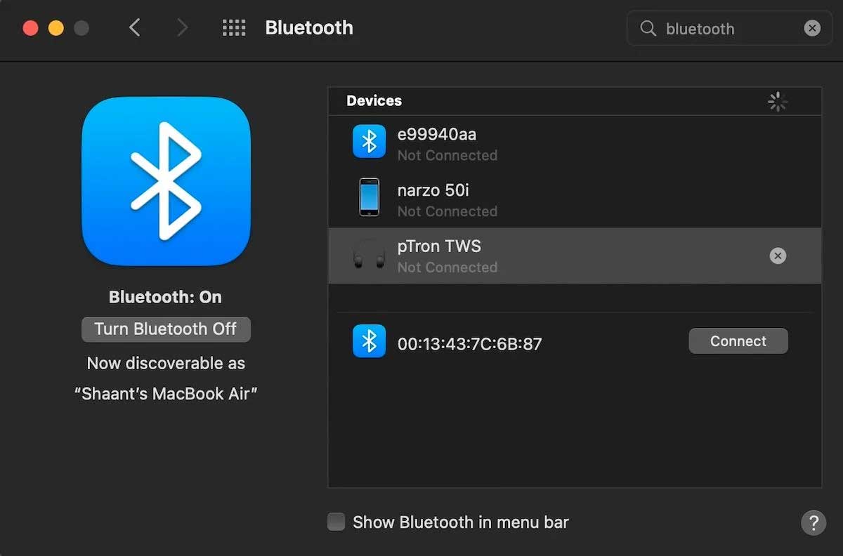Click the show all preferences grid icon
This screenshot has width=843, height=556.
[234, 27]
